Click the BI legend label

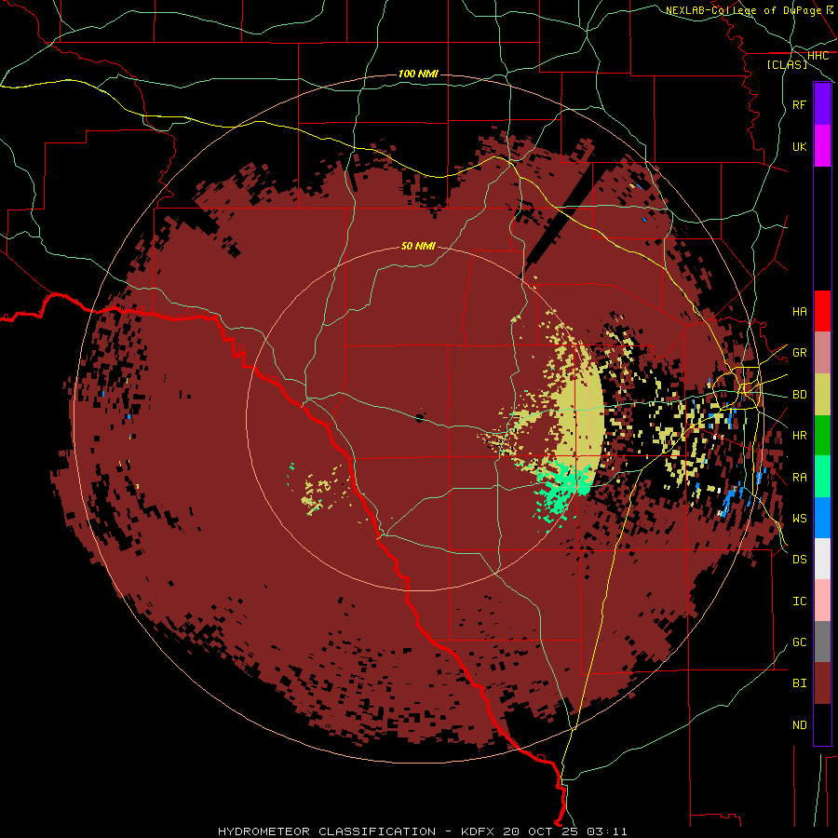799,683
